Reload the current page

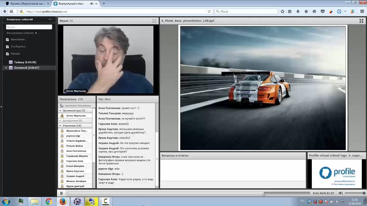pos(209,11)
